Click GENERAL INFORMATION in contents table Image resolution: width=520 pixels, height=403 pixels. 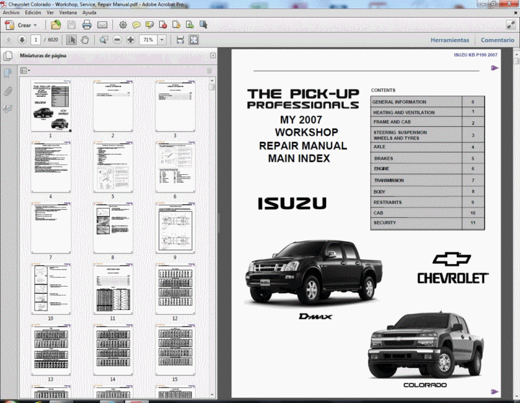[399, 102]
